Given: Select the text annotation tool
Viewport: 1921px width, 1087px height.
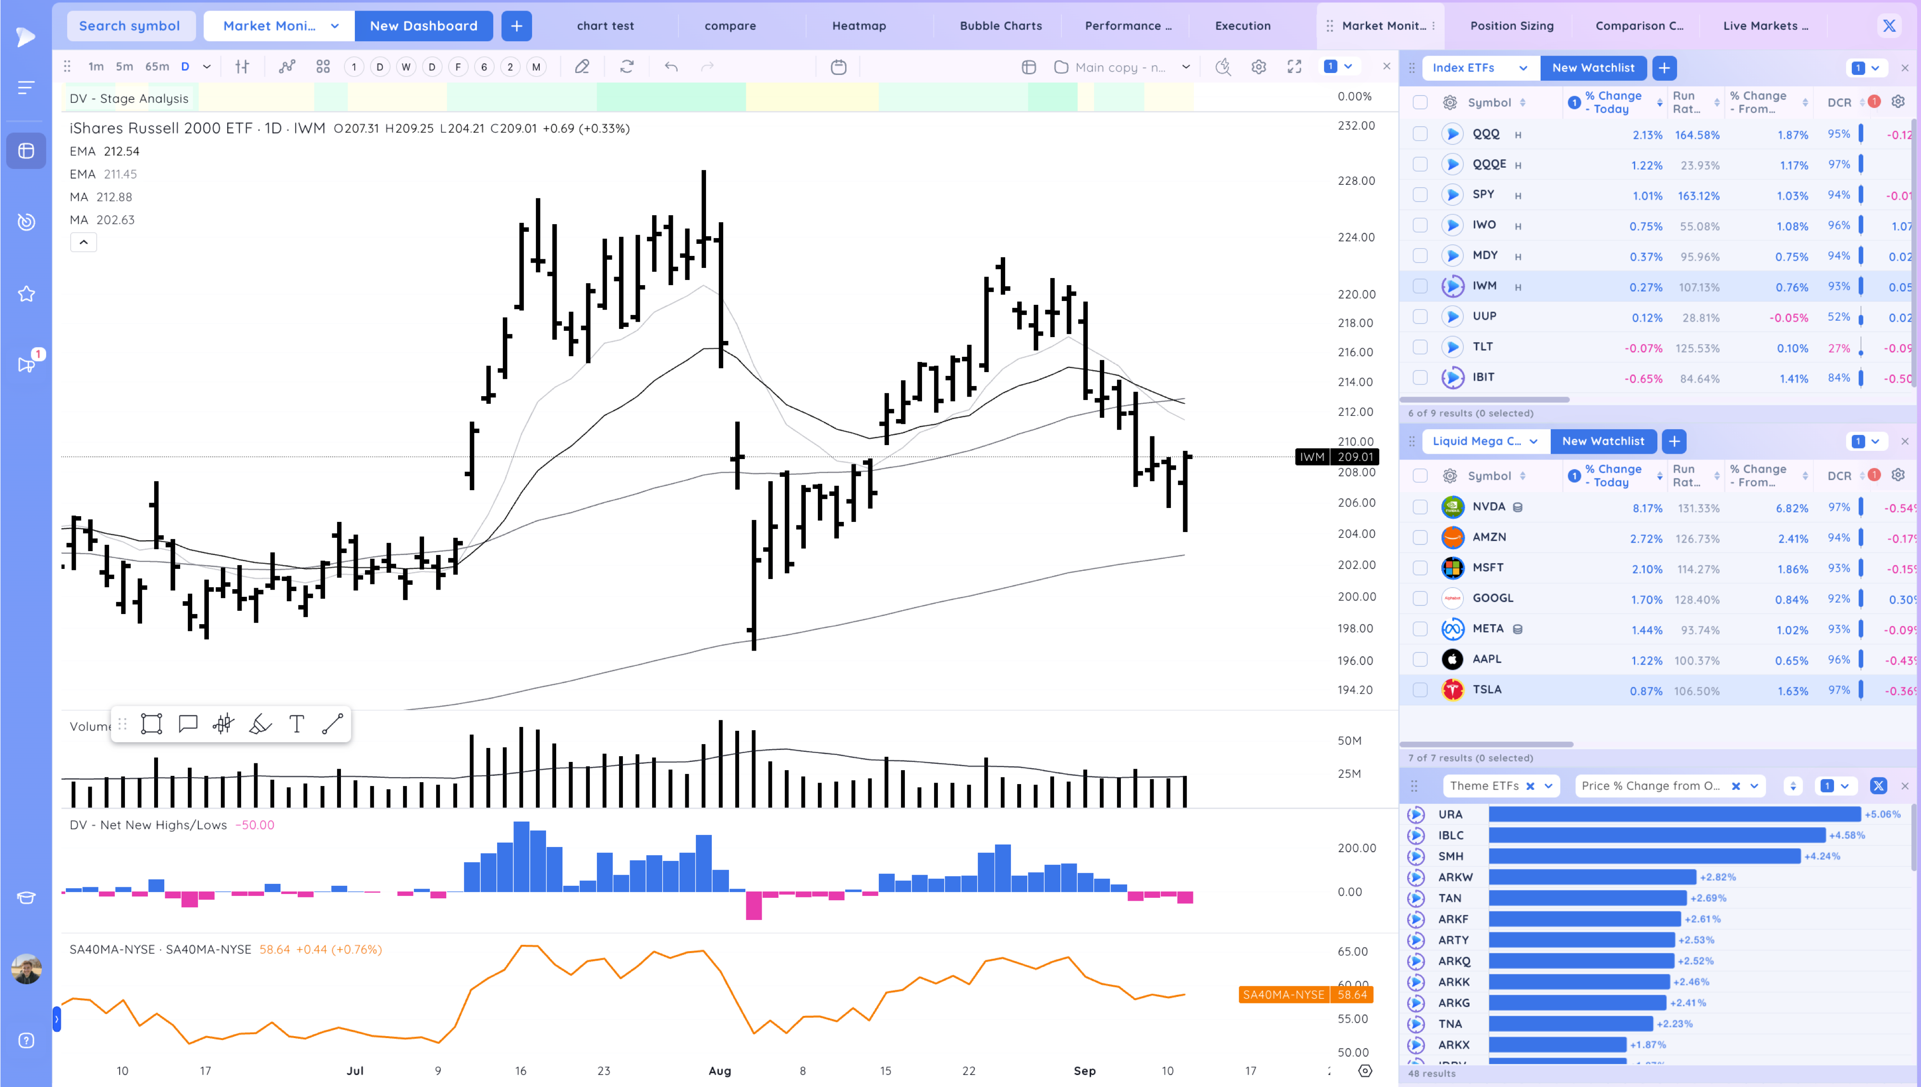Looking at the screenshot, I should tap(296, 724).
